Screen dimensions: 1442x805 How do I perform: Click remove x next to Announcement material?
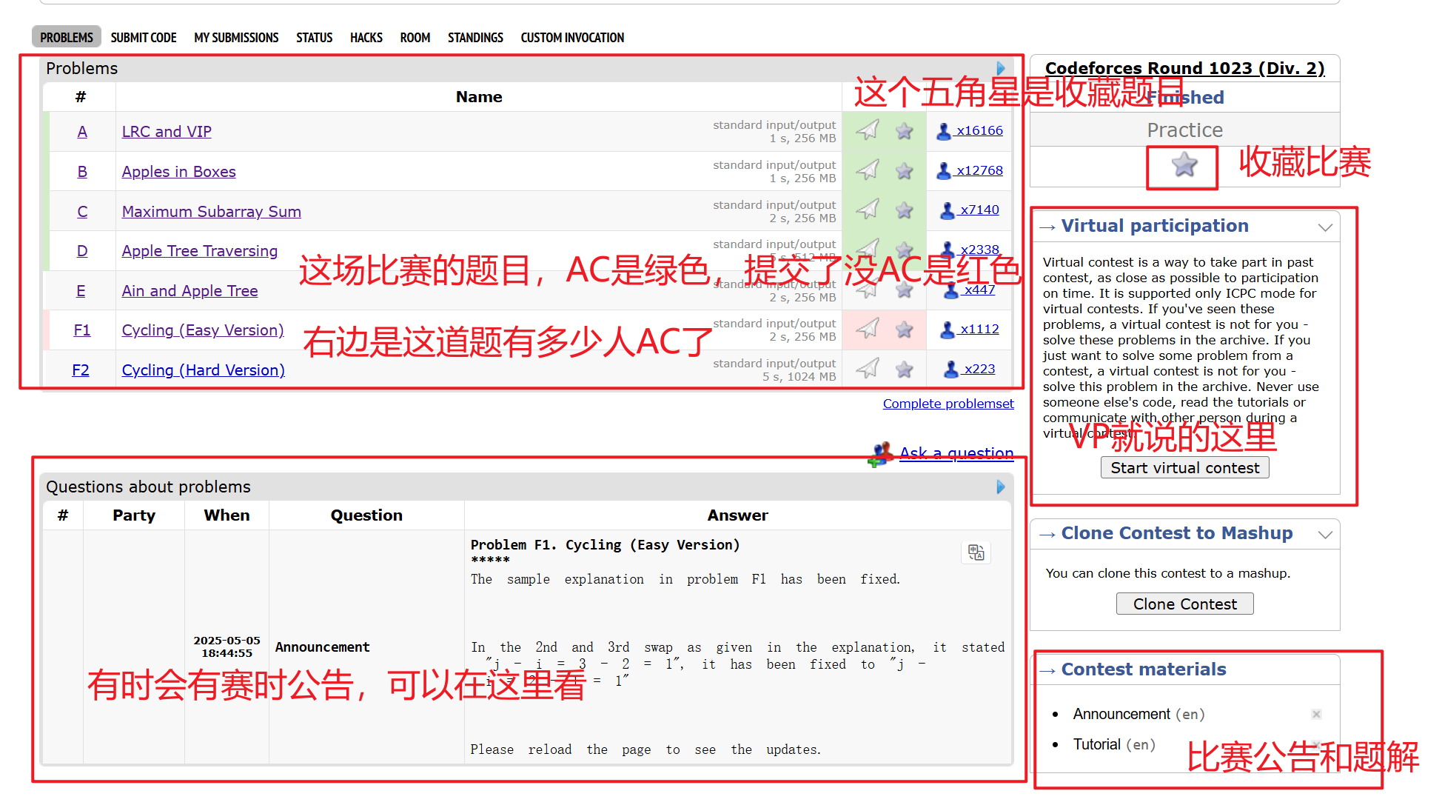pos(1316,714)
